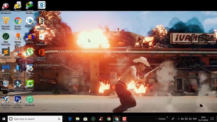Select the uTorrent desktop shortcut

pyautogui.click(x=29, y=54)
